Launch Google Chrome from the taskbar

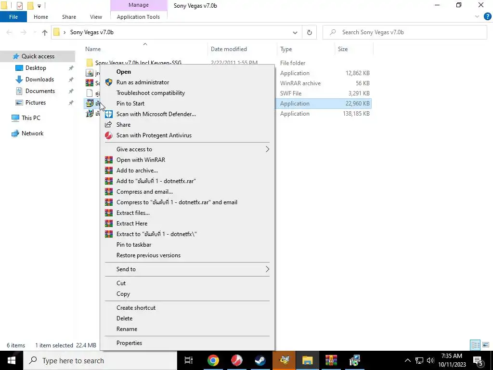coord(213,360)
